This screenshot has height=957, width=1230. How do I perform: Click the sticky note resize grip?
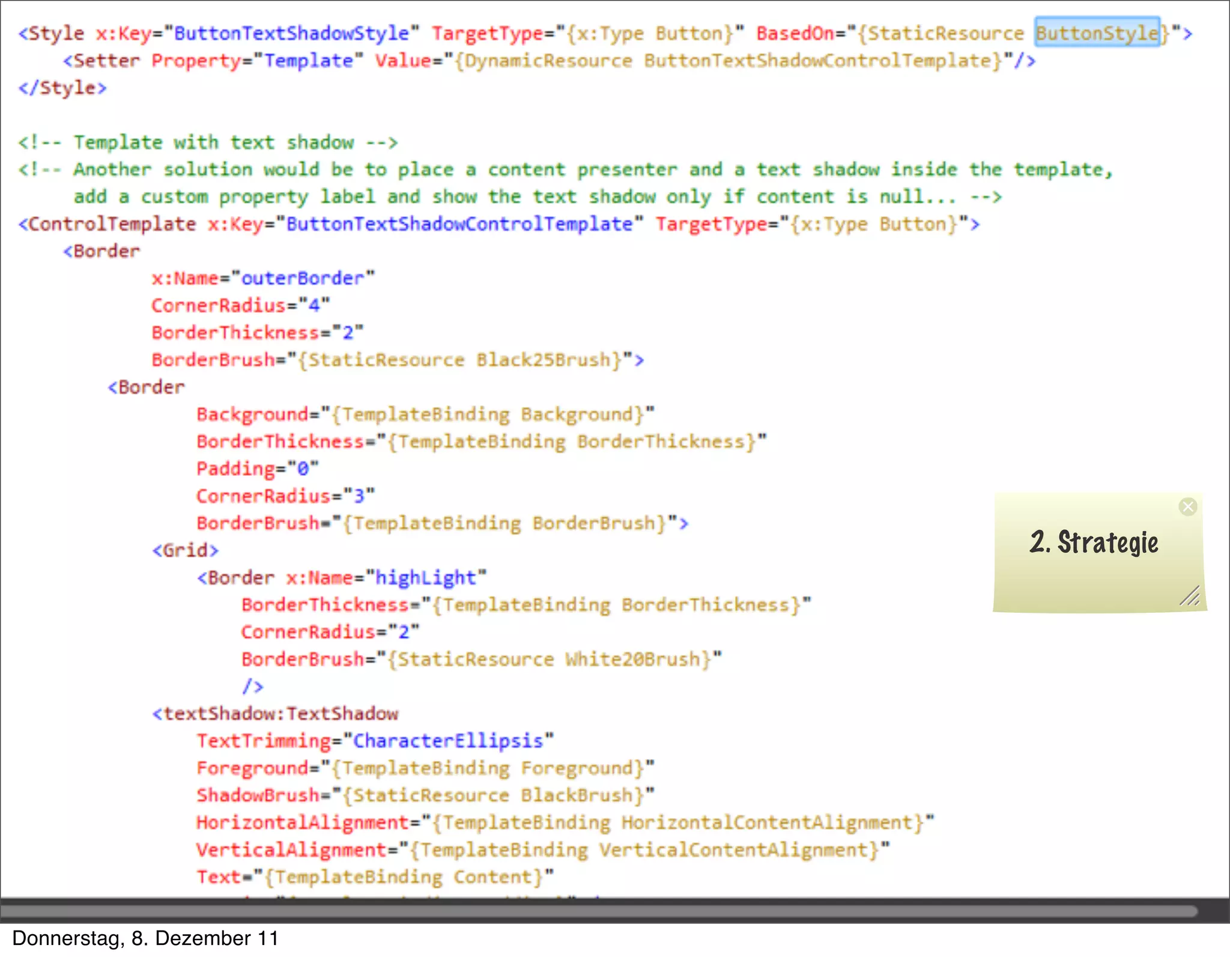coord(1190,596)
